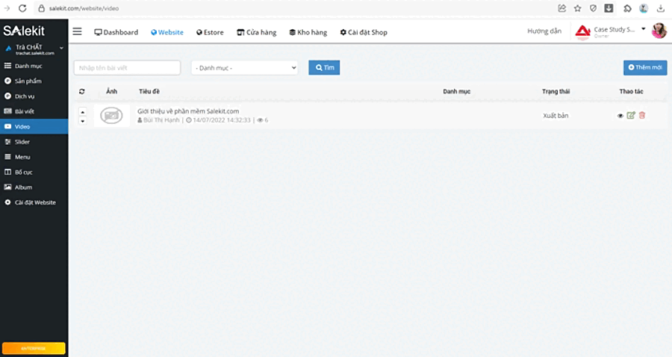Click the Salekit logo
Viewport: 672px width, 357px height.
(x=24, y=31)
